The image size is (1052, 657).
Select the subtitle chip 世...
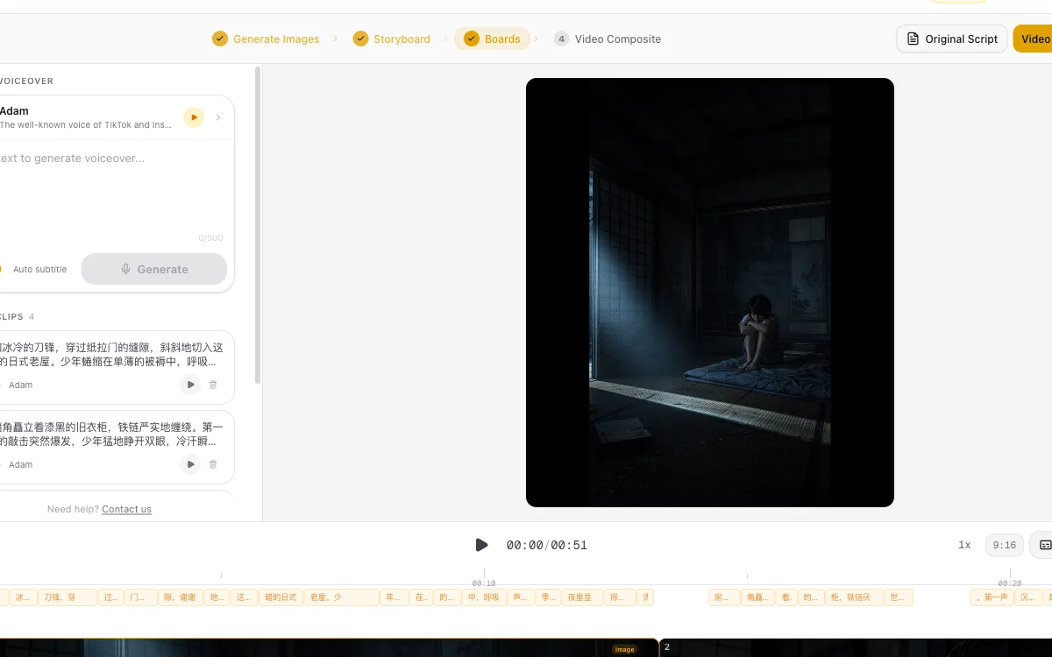pyautogui.click(x=899, y=597)
